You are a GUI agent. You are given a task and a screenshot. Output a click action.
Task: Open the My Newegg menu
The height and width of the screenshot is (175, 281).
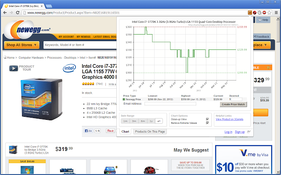coord(83,37)
